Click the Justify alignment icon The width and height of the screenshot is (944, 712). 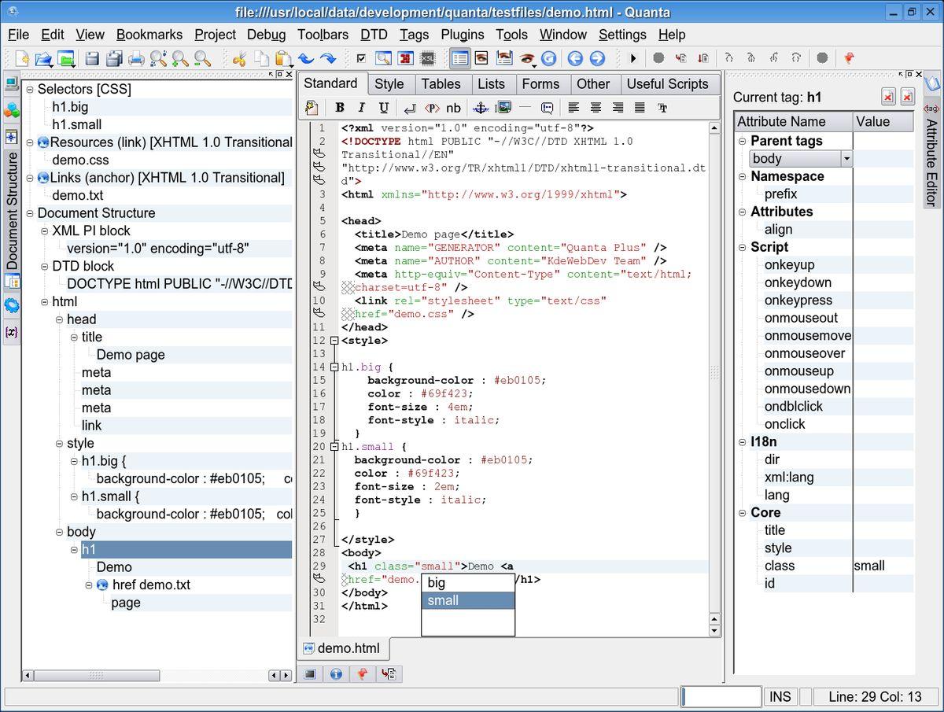[x=640, y=108]
